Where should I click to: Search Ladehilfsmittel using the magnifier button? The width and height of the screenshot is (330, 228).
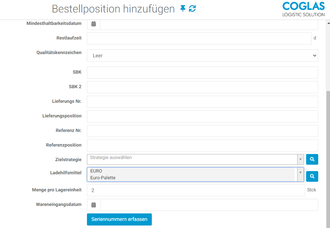pyautogui.click(x=312, y=176)
